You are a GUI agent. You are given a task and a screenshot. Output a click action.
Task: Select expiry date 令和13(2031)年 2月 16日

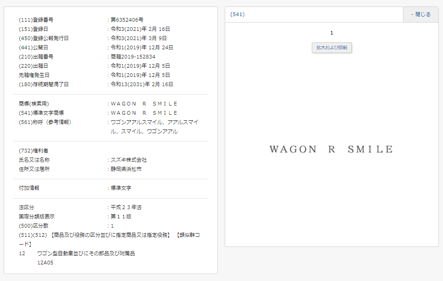pos(142,84)
